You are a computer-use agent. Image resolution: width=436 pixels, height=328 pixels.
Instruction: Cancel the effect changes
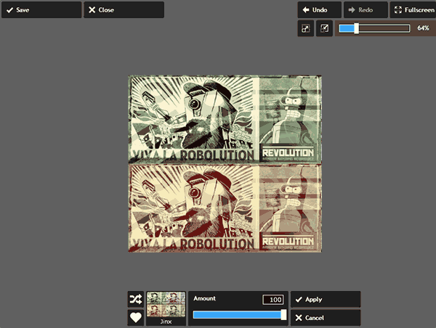[326, 317]
